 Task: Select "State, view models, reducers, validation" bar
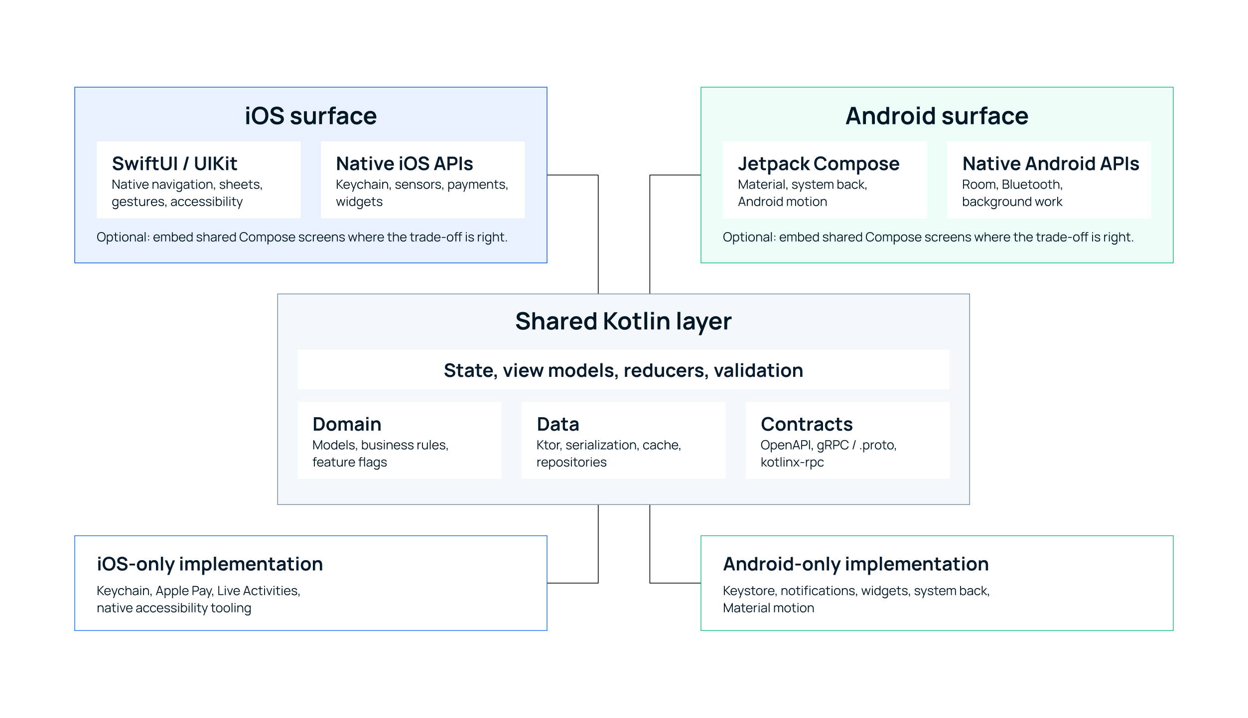pyautogui.click(x=623, y=369)
